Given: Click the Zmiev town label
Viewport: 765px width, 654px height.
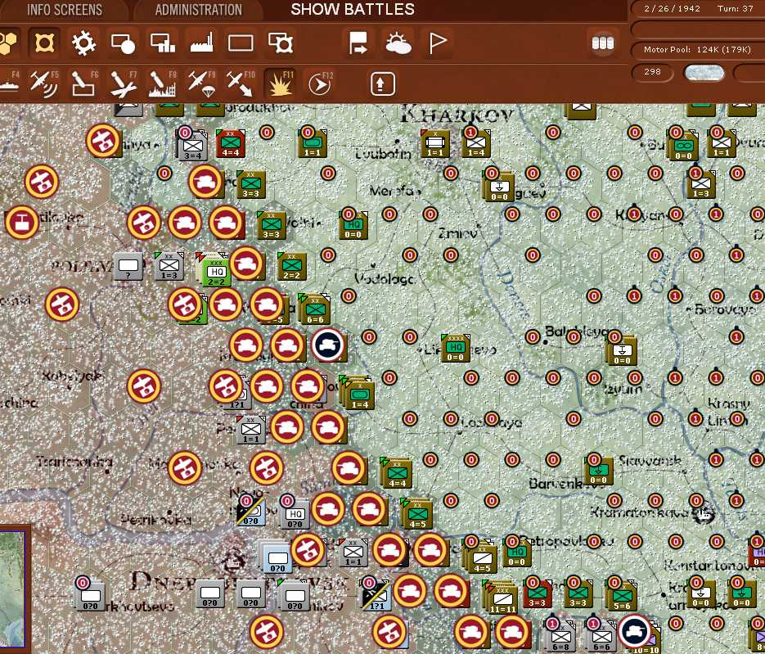Looking at the screenshot, I should [x=459, y=232].
